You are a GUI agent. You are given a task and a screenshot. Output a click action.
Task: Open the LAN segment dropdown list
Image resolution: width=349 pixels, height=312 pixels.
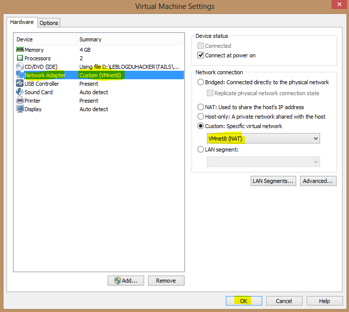[x=263, y=162]
